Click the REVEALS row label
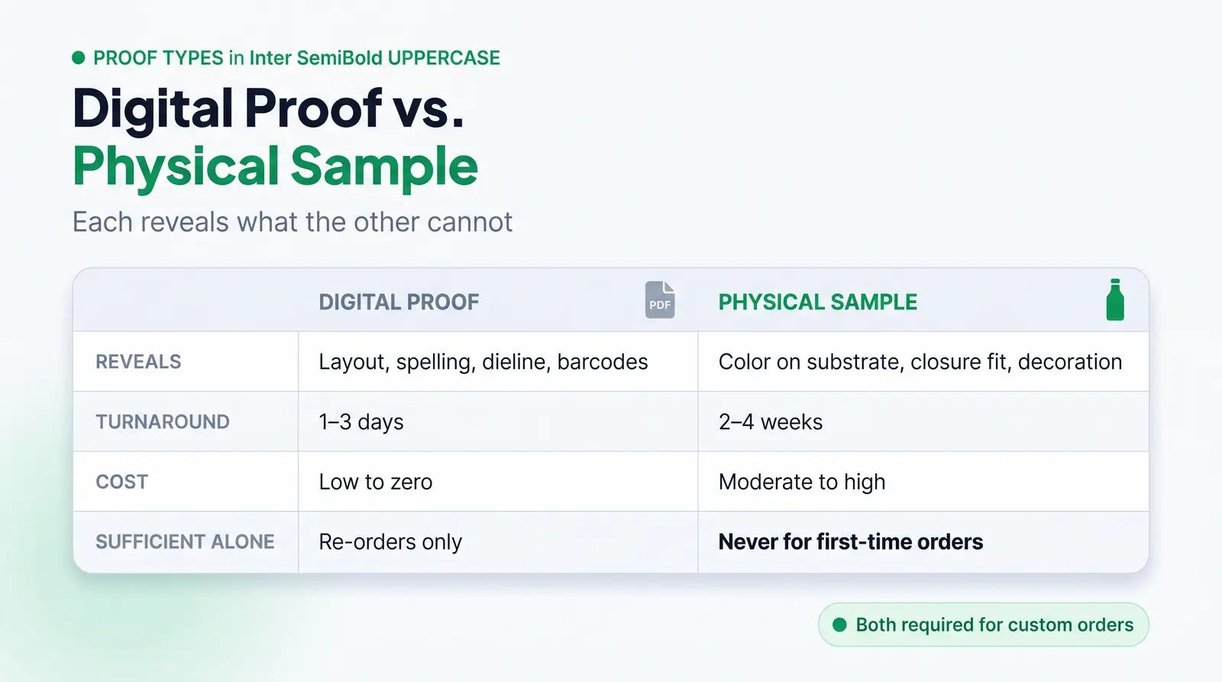The height and width of the screenshot is (682, 1222). pyautogui.click(x=138, y=361)
